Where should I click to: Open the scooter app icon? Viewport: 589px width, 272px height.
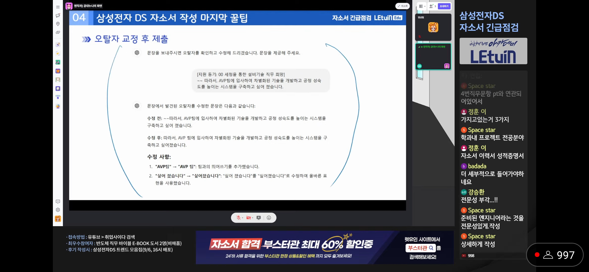[58, 62]
